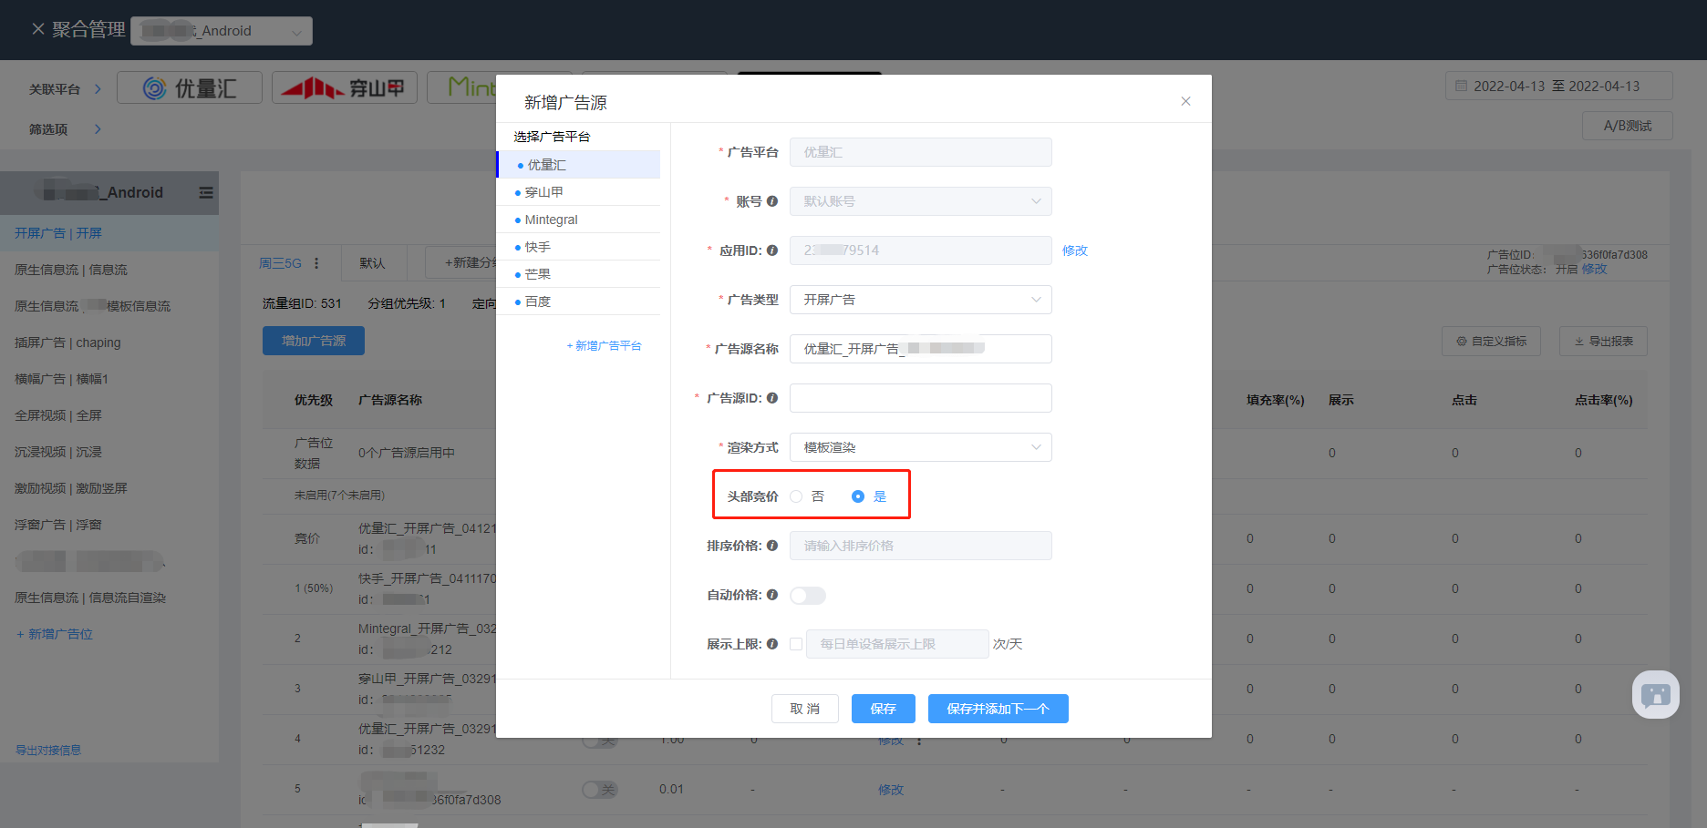Expand the 渲染方式 dropdown

(920, 447)
